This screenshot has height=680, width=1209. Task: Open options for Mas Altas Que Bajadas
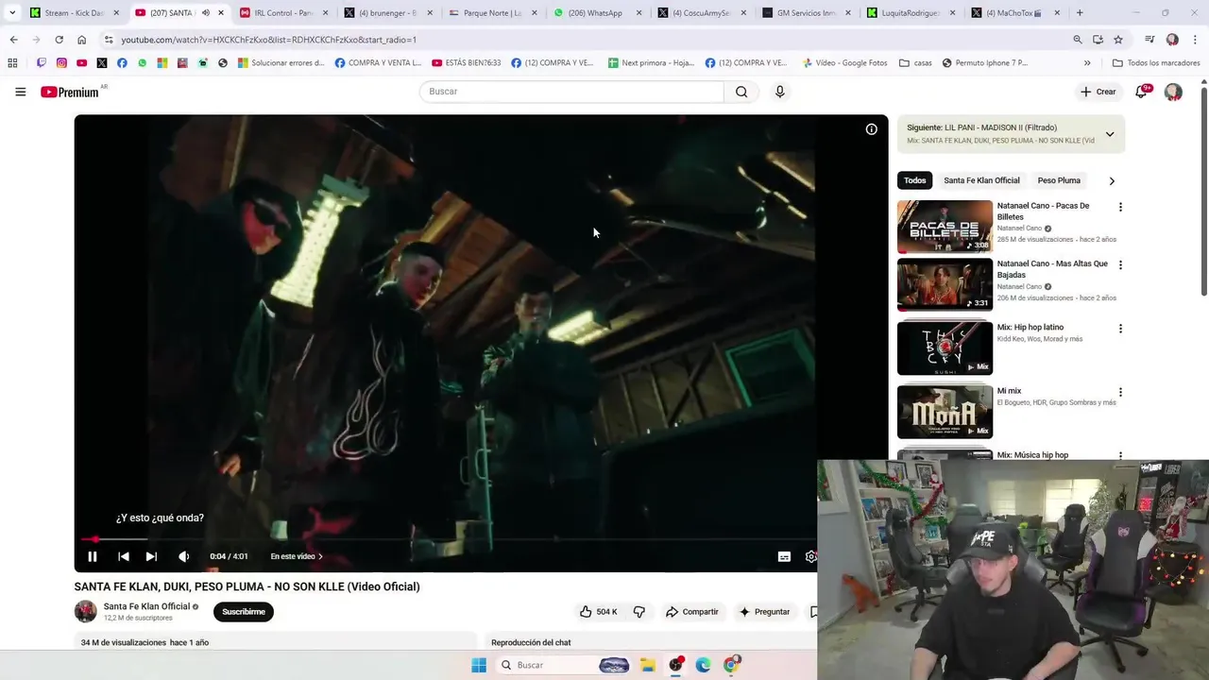pyautogui.click(x=1120, y=265)
